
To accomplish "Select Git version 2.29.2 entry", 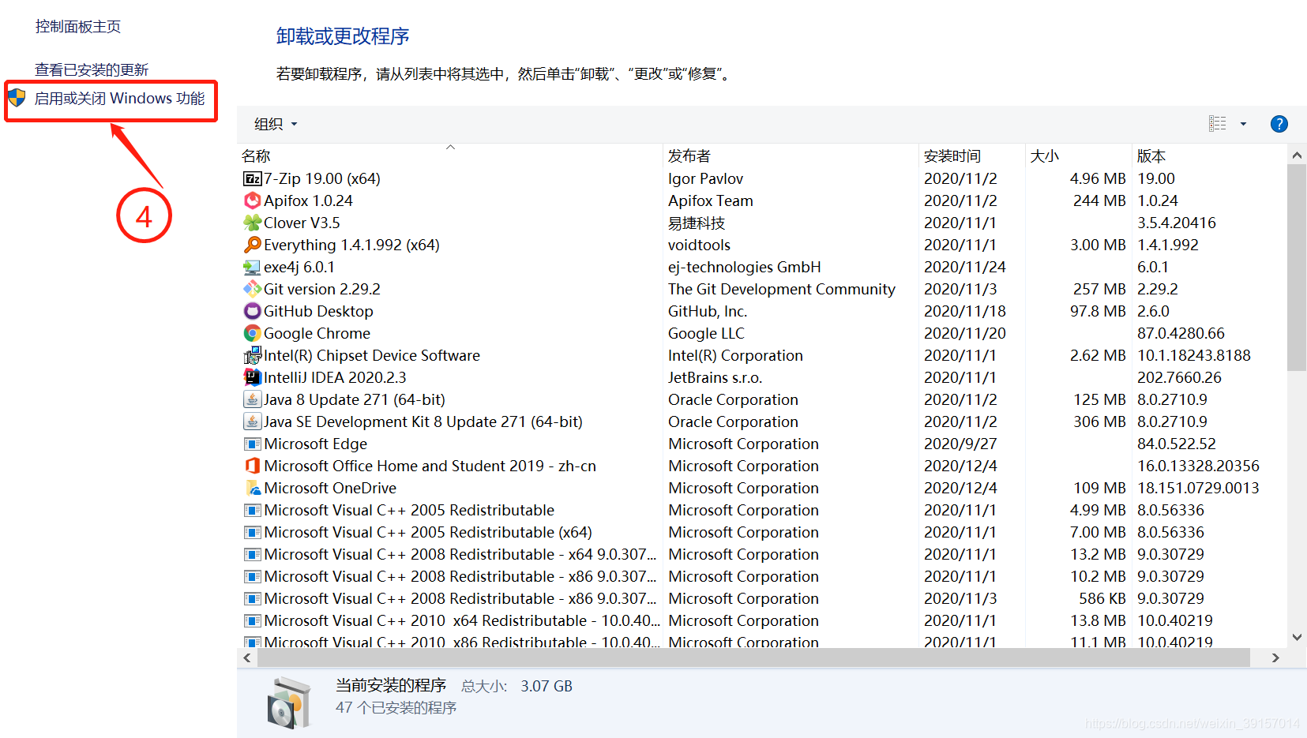I will [x=321, y=289].
